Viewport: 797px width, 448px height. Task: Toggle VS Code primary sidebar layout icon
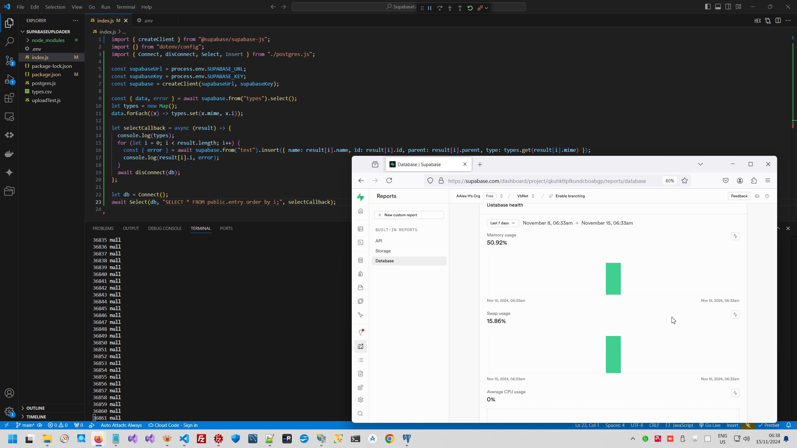click(x=708, y=7)
